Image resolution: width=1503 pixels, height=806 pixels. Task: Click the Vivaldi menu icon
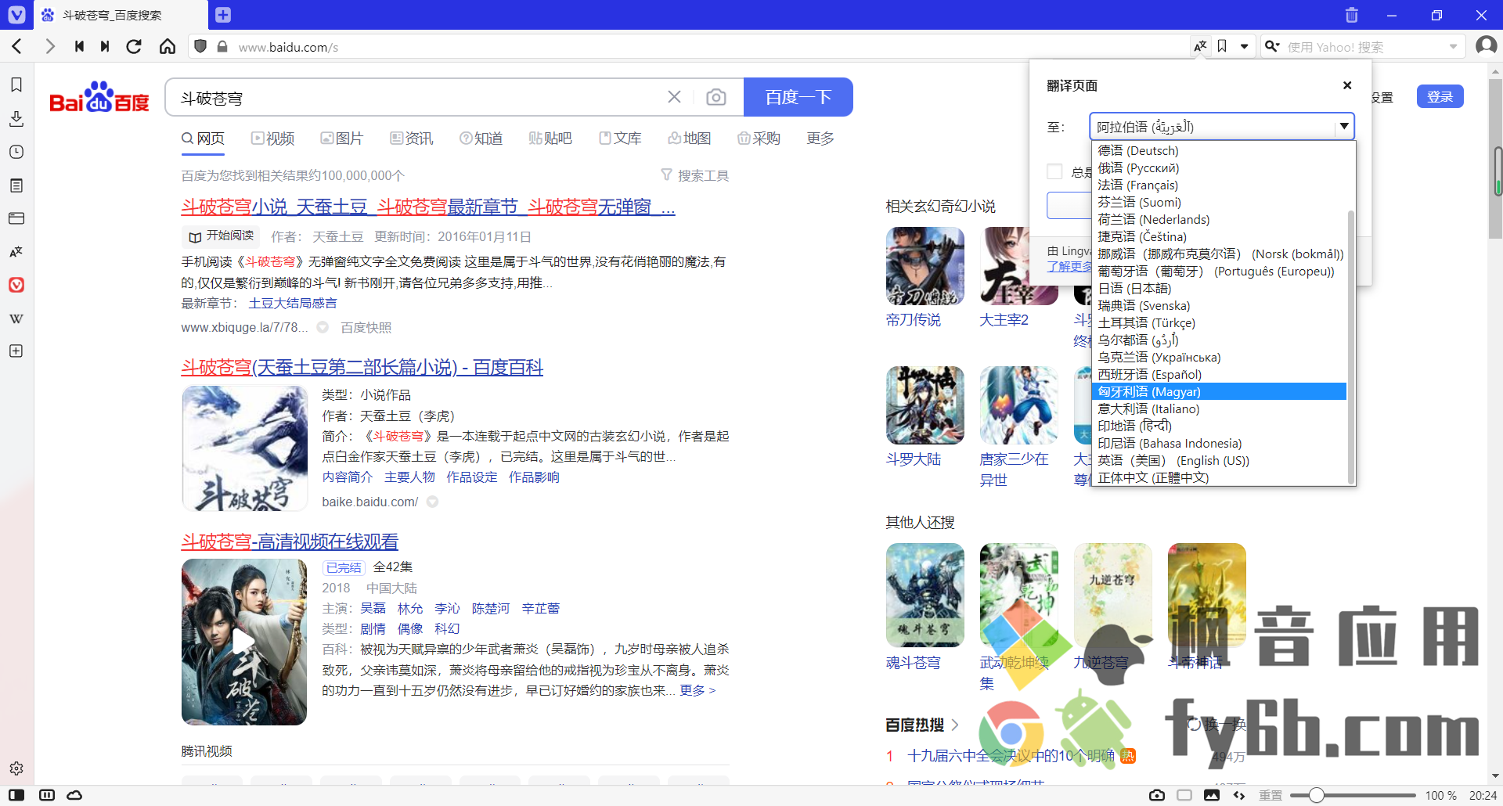pos(16,15)
